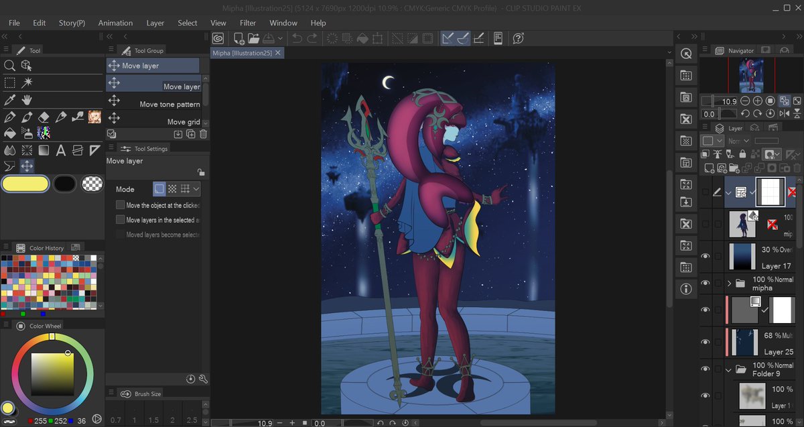Toggle snap to special ruler icon
Viewport: 804px width, 427px height.
tap(463, 39)
